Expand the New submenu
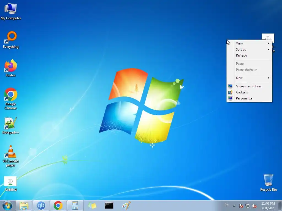This screenshot has width=282, height=211. pyautogui.click(x=250, y=78)
